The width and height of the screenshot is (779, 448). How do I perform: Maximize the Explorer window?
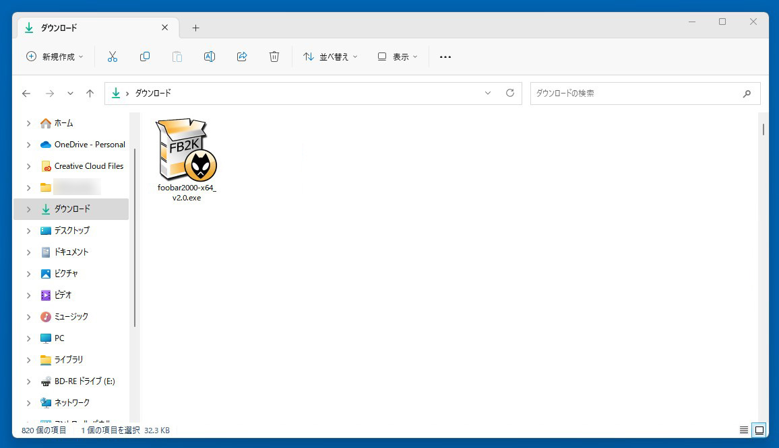722,22
